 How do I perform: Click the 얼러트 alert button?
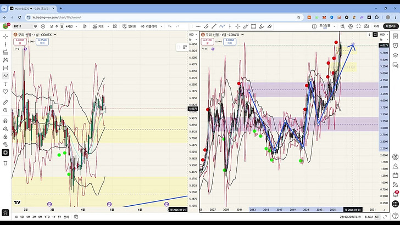[129, 26]
